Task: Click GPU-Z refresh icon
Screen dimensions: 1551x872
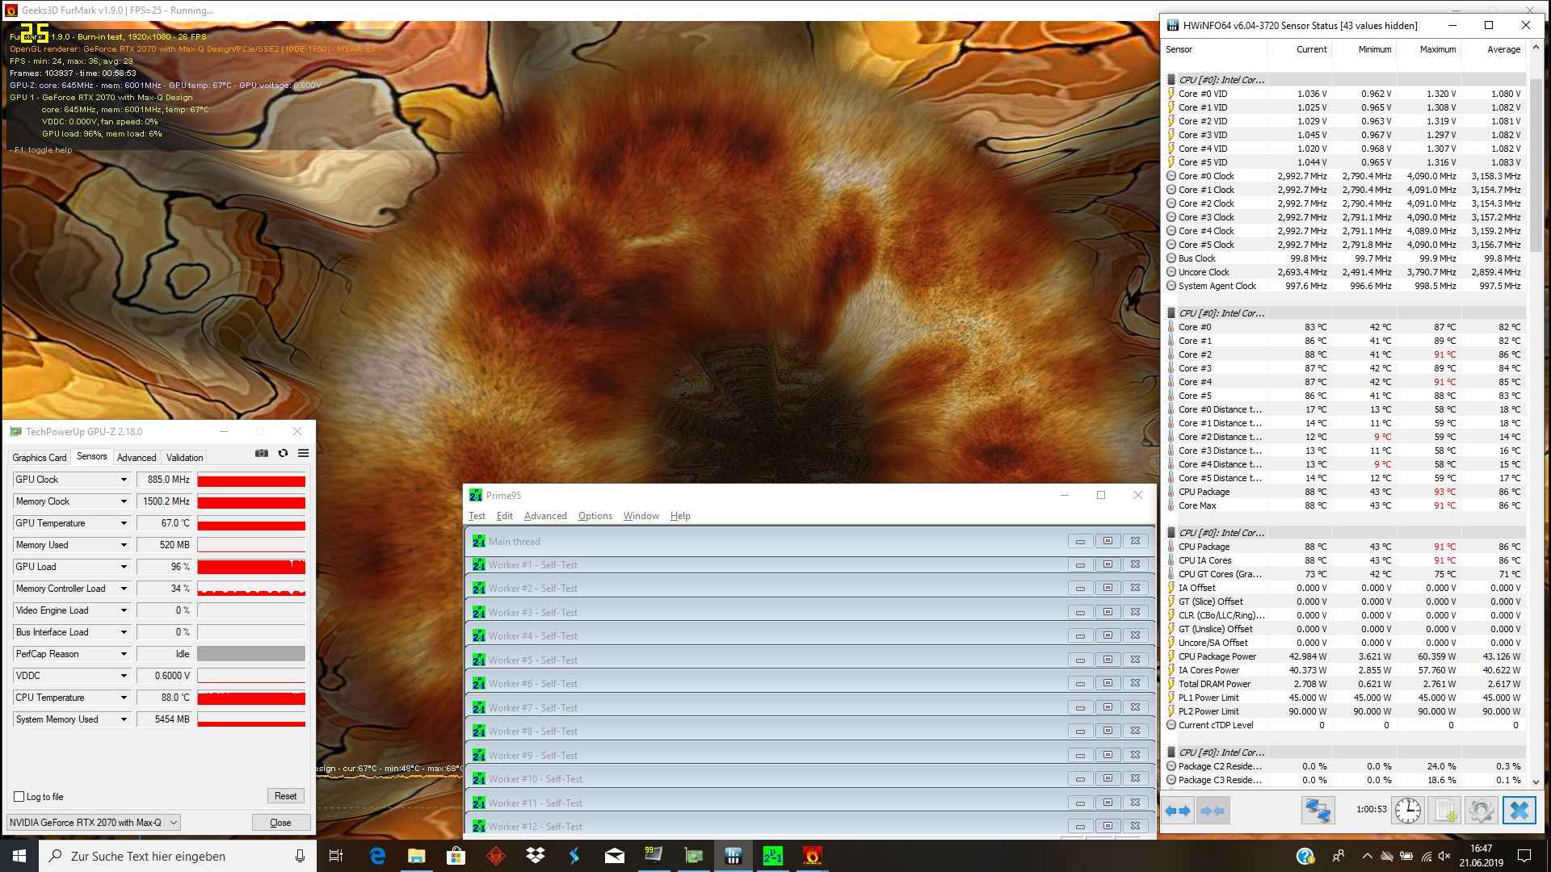Action: tap(283, 453)
